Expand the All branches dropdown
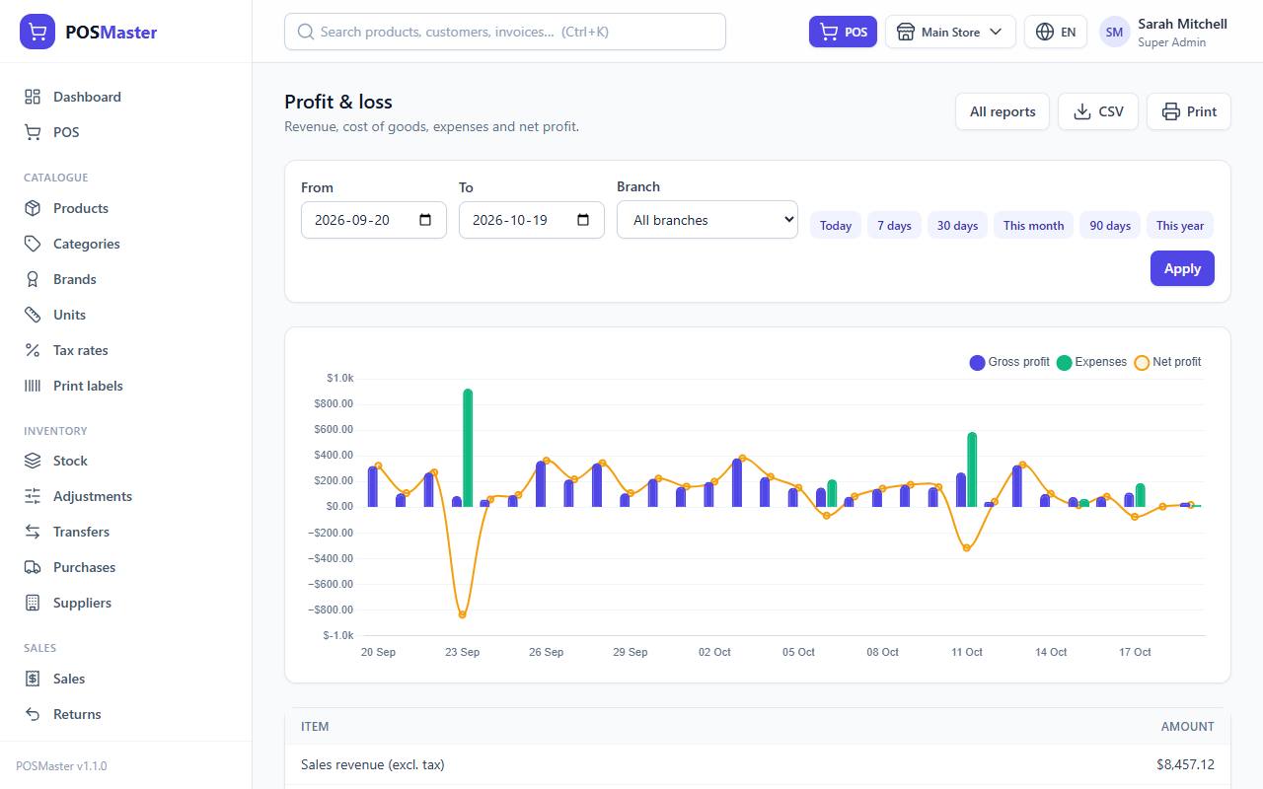 click(707, 220)
